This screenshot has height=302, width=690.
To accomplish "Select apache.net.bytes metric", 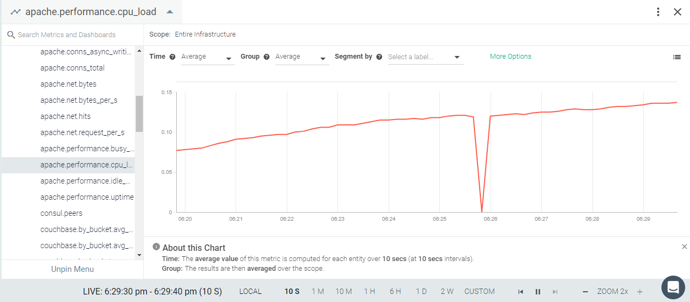I will (x=68, y=84).
